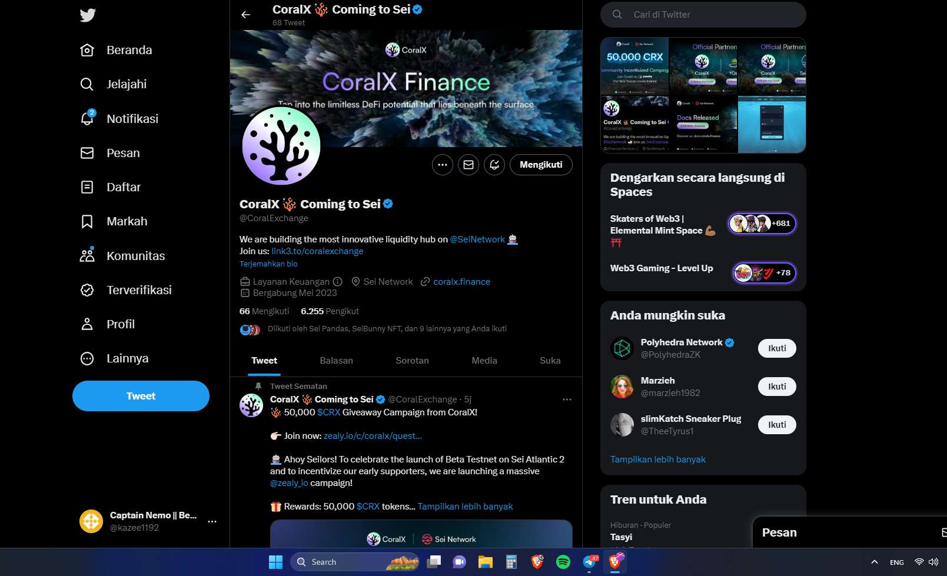Follow Marzieh with Ikuti button
This screenshot has height=576, width=947.
[777, 387]
